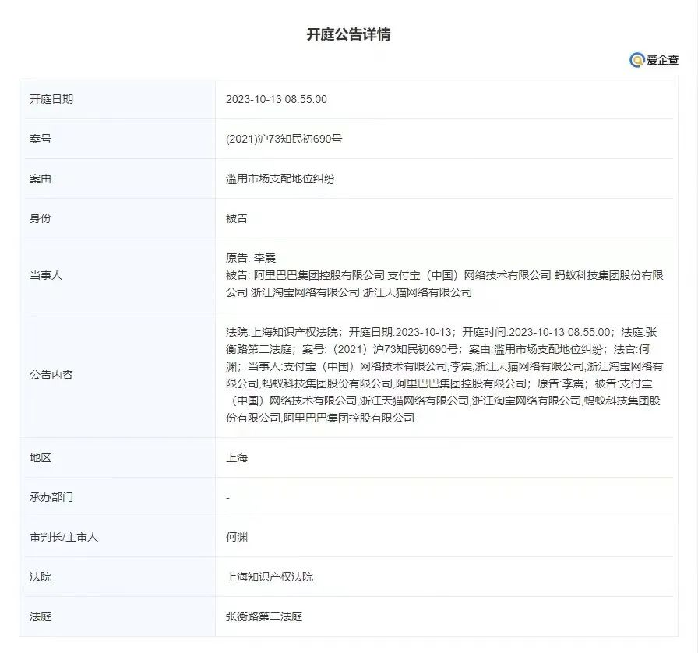Viewport: 698px width, 653px height.
Task: Click the announcement text starting 法院:上海知识产权法院
Action: pos(444,375)
